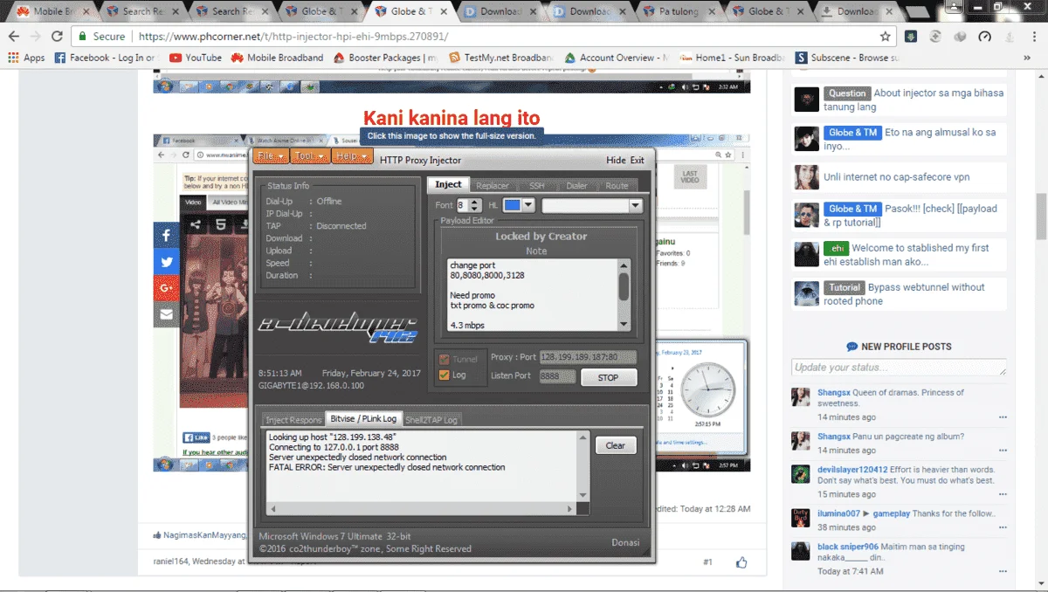The height and width of the screenshot is (592, 1048).
Task: Share post via Twitter sidebar icon
Action: [167, 262]
